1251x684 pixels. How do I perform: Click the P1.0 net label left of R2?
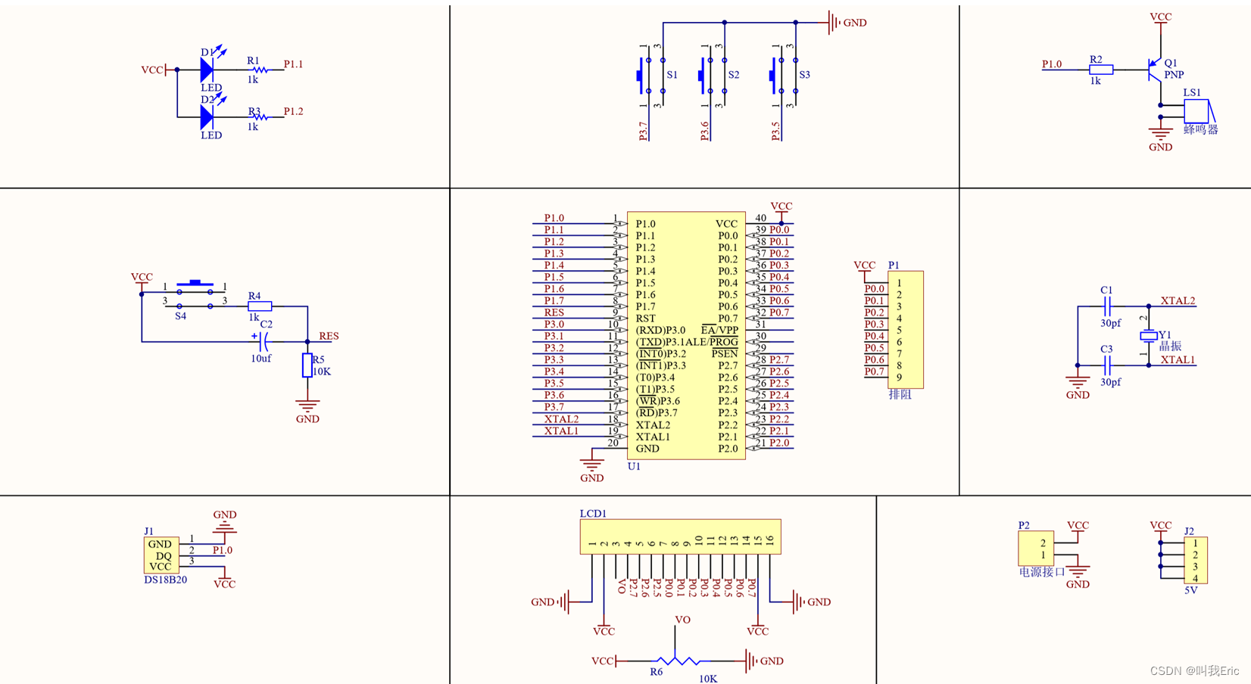coord(1052,64)
